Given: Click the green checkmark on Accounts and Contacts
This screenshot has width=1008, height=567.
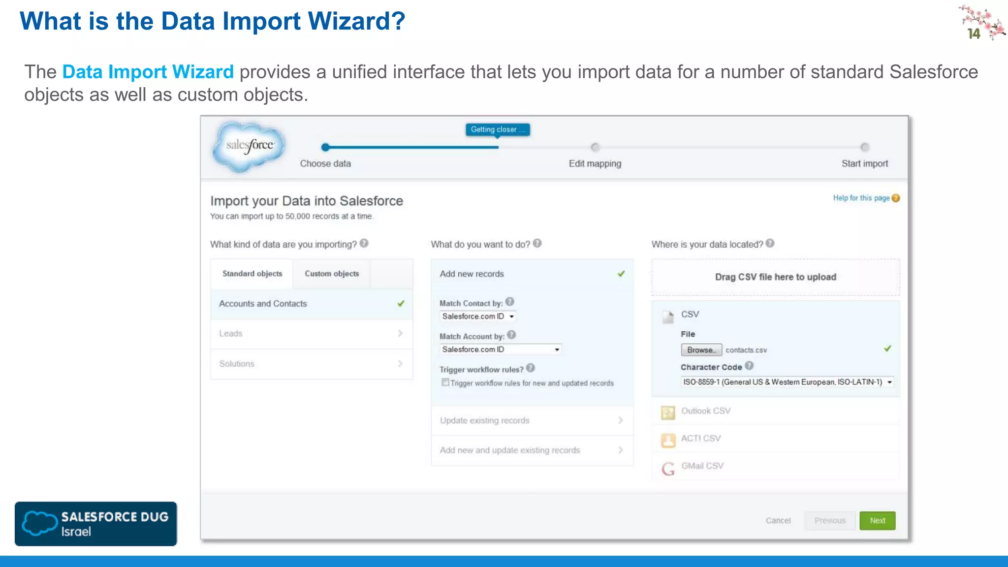Looking at the screenshot, I should click(401, 304).
